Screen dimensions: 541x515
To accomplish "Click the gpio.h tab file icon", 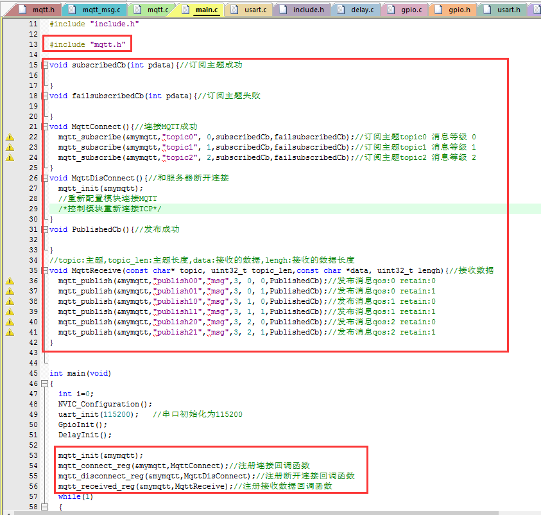I will 439,10.
